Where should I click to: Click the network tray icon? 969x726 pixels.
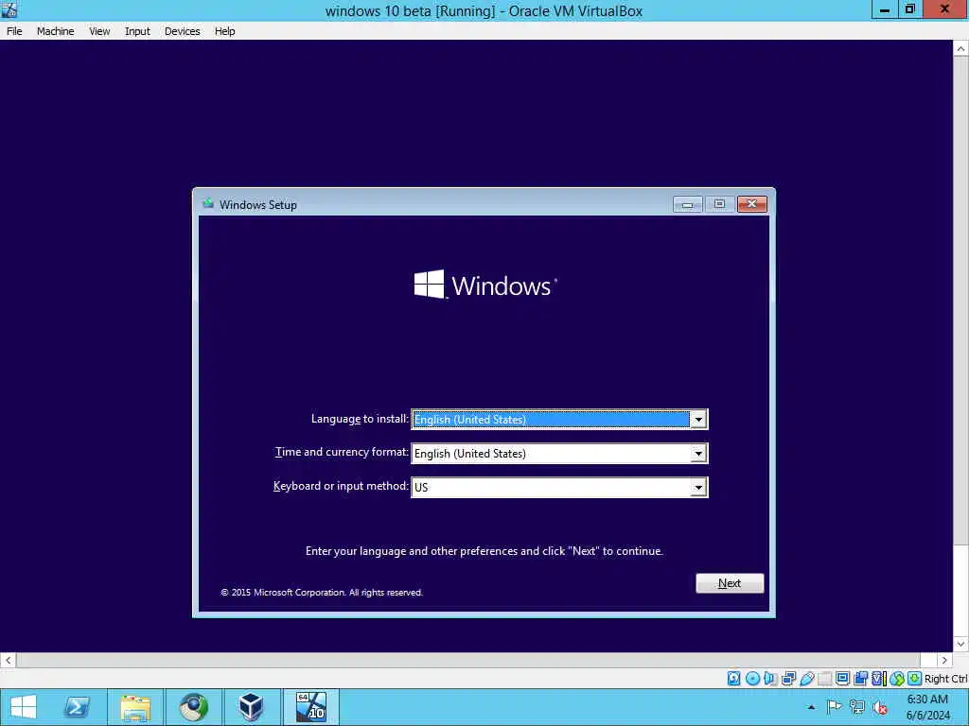(x=856, y=707)
